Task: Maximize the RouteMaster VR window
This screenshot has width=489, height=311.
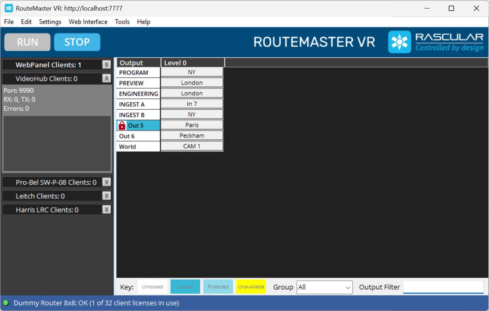Action: pyautogui.click(x=451, y=8)
